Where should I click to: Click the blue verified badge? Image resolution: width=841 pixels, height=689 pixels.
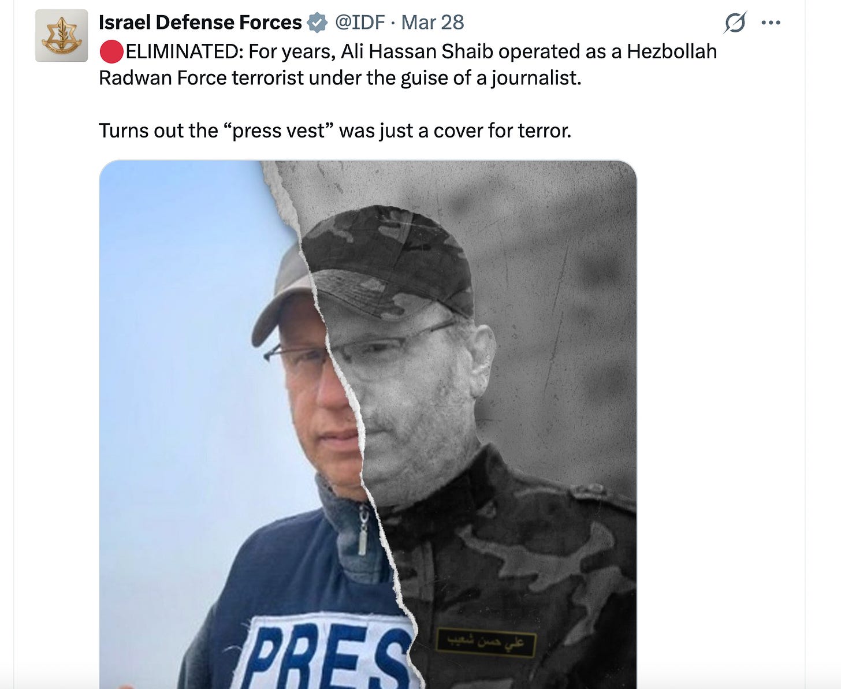pos(317,23)
